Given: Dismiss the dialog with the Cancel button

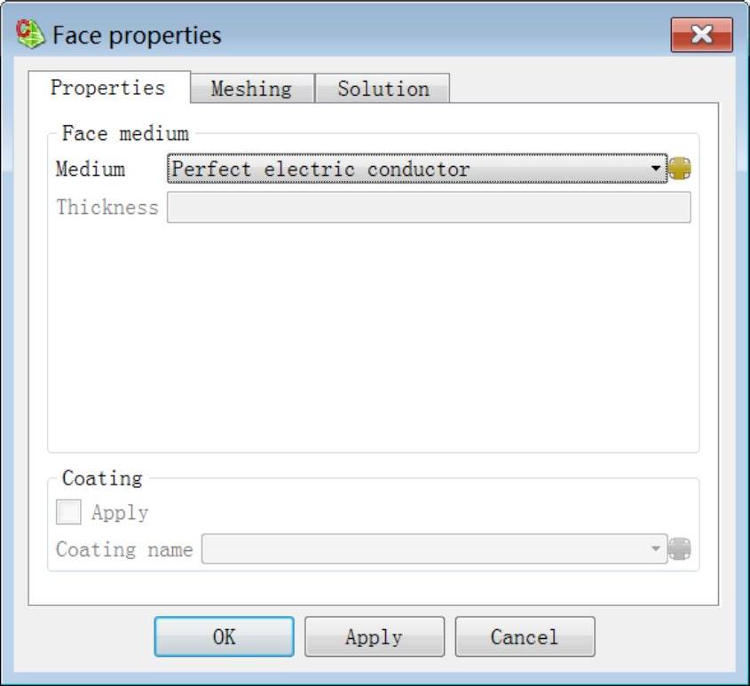Looking at the screenshot, I should click(525, 636).
